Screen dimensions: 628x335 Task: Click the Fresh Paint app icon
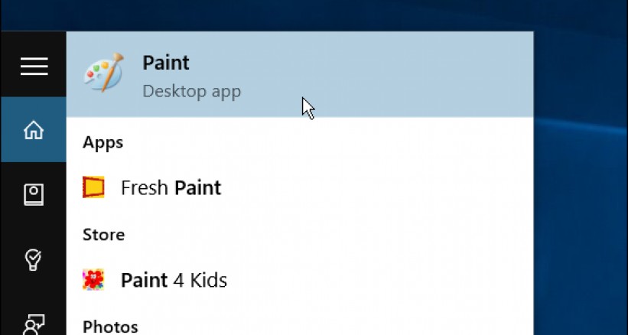pyautogui.click(x=93, y=187)
